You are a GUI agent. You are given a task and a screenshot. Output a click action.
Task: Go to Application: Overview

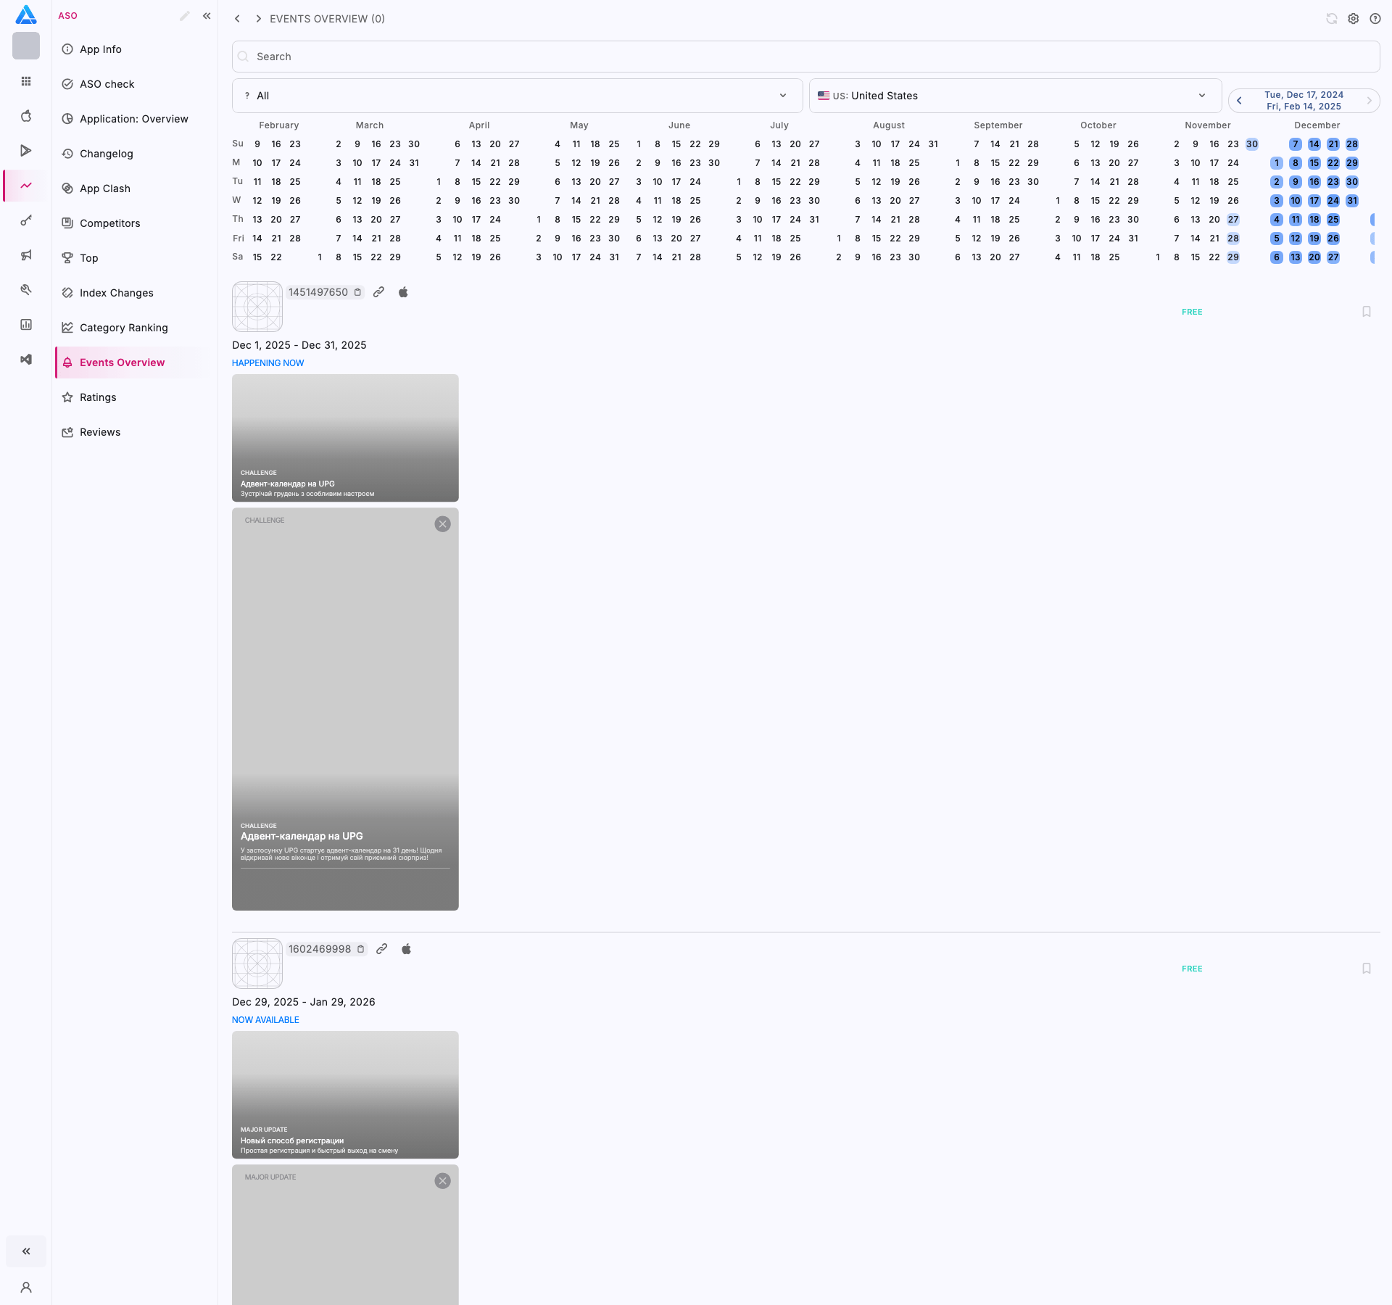[x=131, y=119]
